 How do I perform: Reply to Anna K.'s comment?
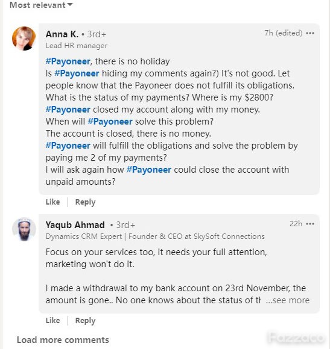pyautogui.click(x=85, y=202)
